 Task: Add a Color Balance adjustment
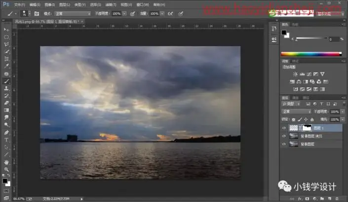tap(299, 82)
